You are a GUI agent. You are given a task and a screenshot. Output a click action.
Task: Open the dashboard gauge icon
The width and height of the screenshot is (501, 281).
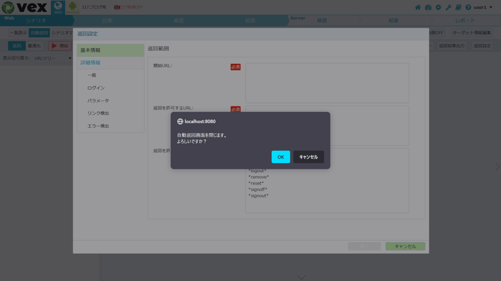428,7
